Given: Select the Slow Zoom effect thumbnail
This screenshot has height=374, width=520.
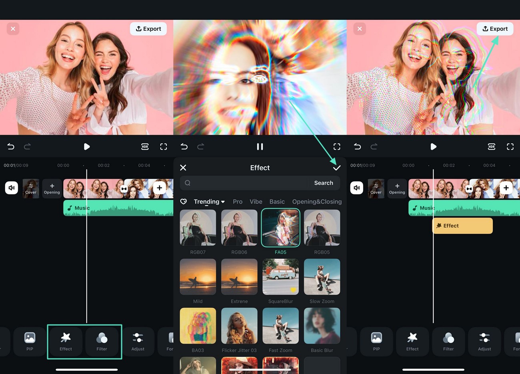Looking at the screenshot, I should 322,277.
